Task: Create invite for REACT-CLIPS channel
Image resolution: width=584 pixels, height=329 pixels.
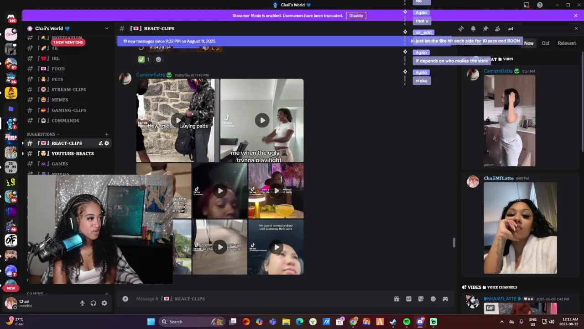Action: (100, 143)
